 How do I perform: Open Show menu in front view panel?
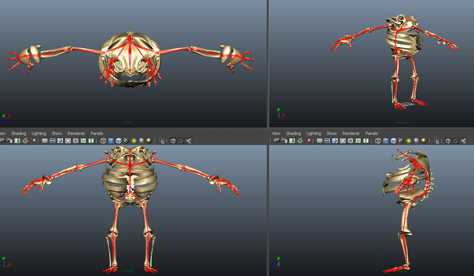[x=57, y=133]
